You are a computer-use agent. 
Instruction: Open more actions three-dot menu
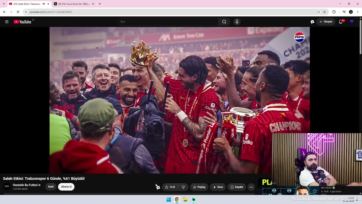(x=251, y=187)
